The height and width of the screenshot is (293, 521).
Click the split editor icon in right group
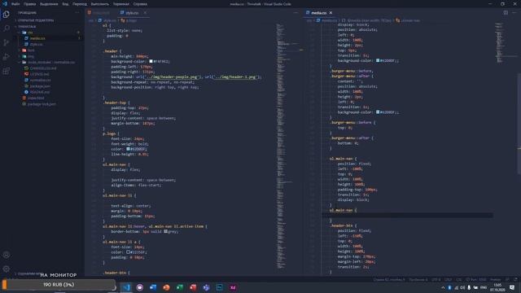[x=506, y=13]
